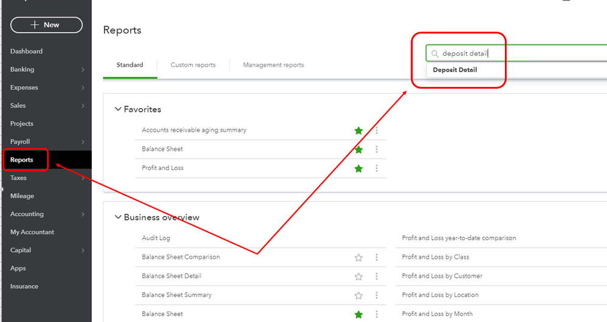Open Profit and Loss by Class report
The image size is (607, 322).
point(435,257)
